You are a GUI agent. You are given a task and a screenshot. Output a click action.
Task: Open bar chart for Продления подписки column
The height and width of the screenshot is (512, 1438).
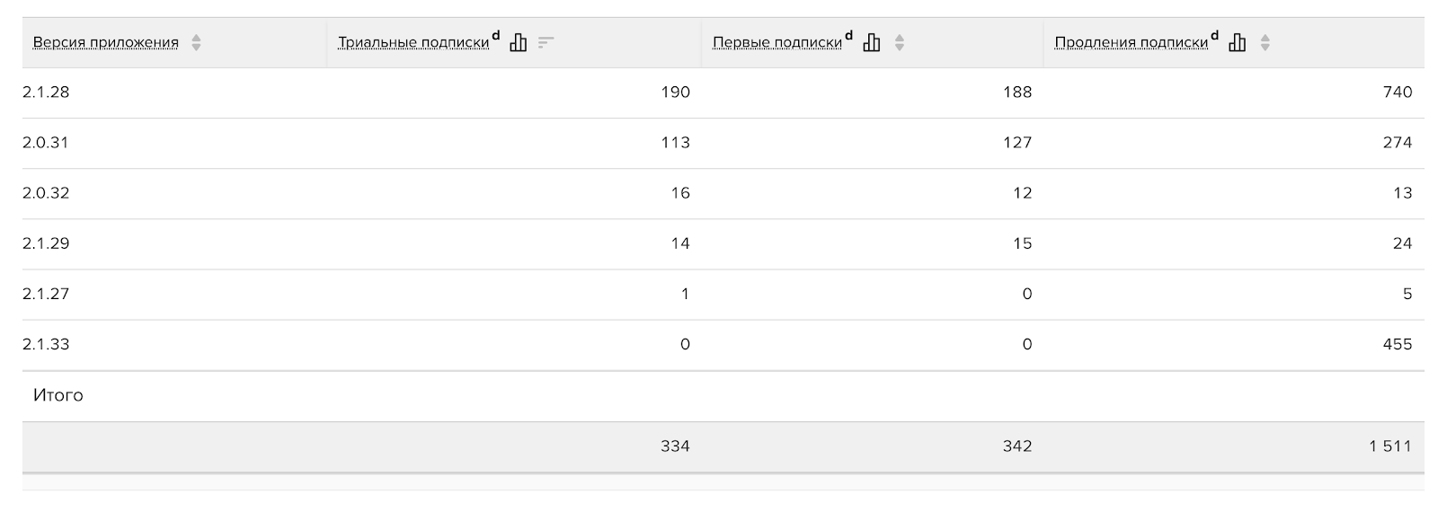1237,42
